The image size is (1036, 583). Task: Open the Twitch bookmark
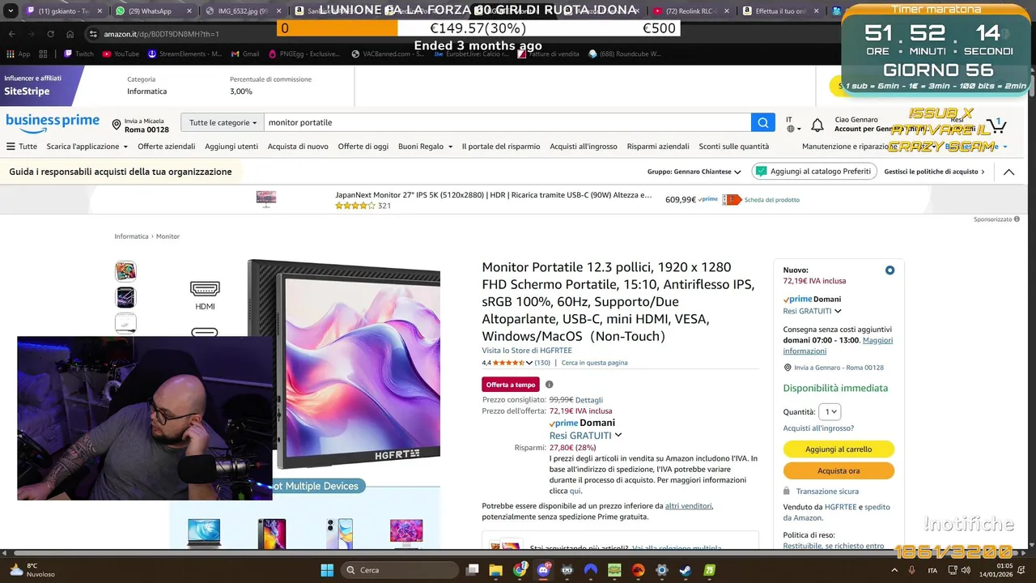coord(79,54)
